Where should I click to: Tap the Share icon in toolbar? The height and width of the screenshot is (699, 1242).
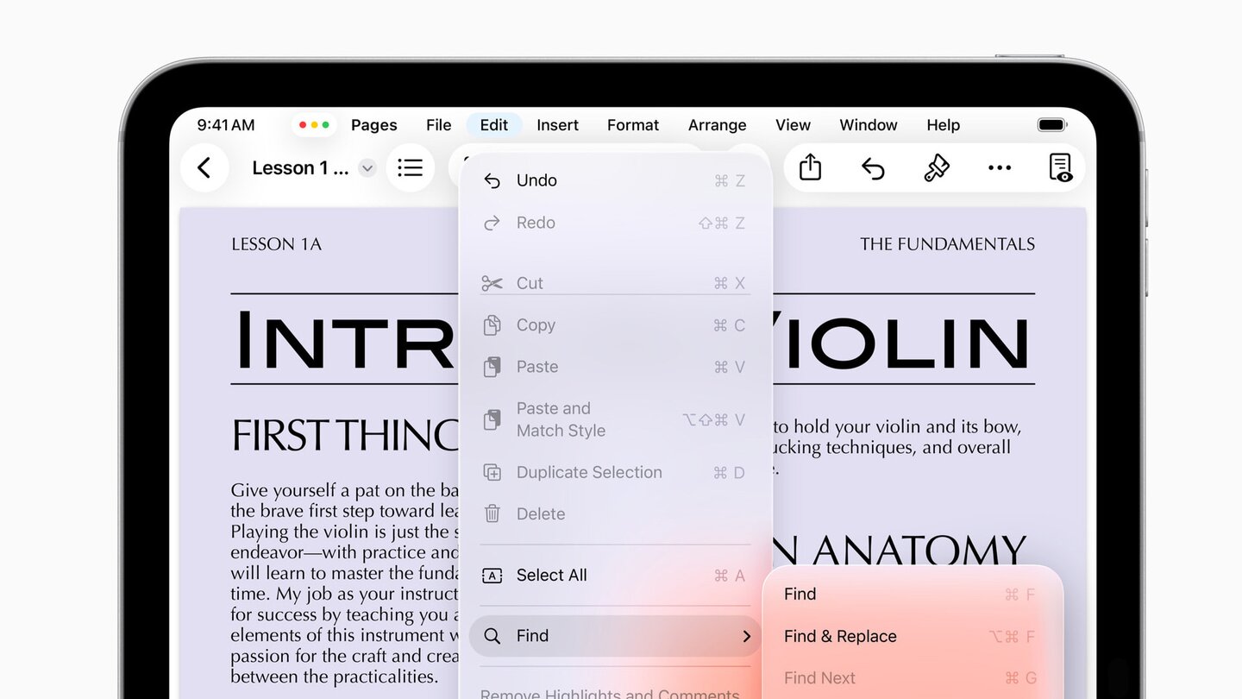[810, 167]
